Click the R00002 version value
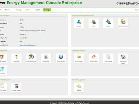This screenshot has width=139, height=104. click(x=22, y=27)
